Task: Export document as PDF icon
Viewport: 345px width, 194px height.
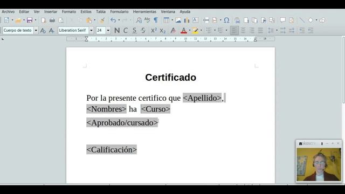Action: [x=44, y=20]
